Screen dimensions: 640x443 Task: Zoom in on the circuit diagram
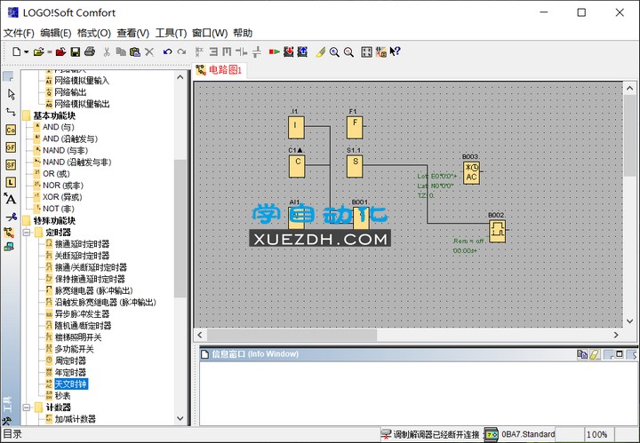point(335,51)
